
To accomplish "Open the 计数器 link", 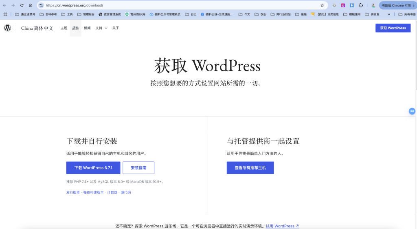I will (x=112, y=192).
